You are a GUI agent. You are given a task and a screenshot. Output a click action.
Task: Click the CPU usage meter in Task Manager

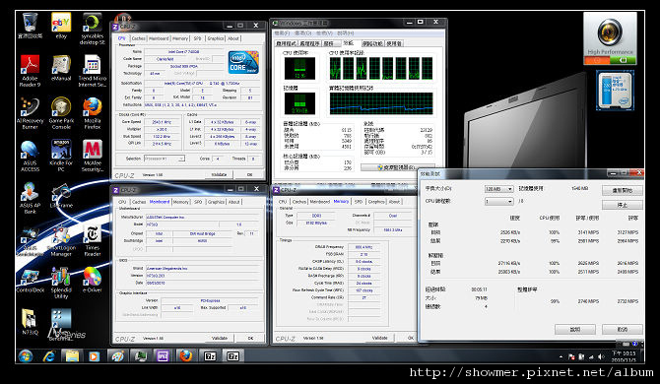pyautogui.click(x=299, y=69)
